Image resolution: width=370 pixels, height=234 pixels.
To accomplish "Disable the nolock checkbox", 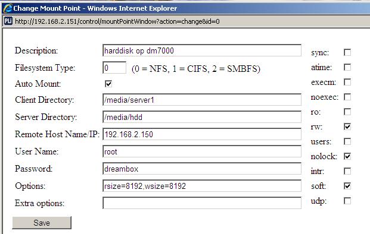I will (x=347, y=156).
